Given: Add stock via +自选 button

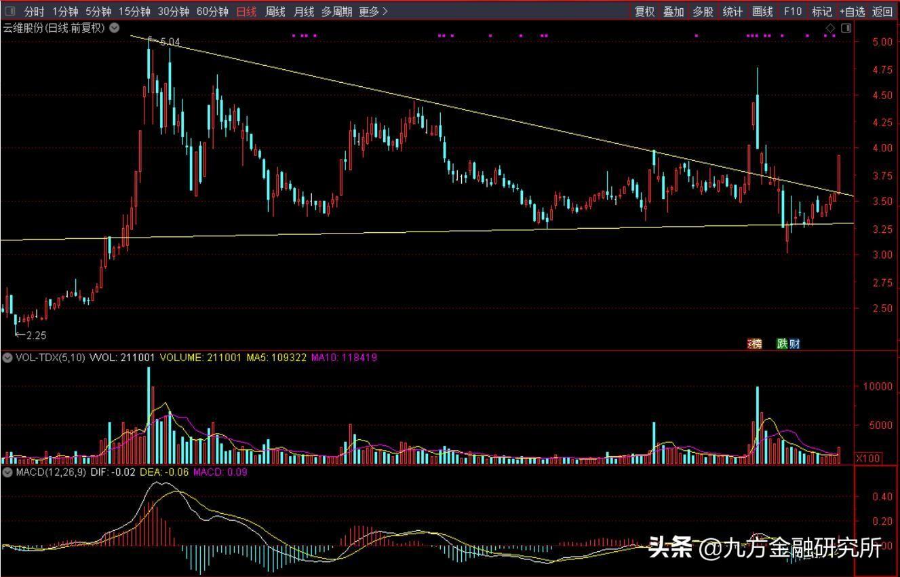Looking at the screenshot, I should pos(852,12).
